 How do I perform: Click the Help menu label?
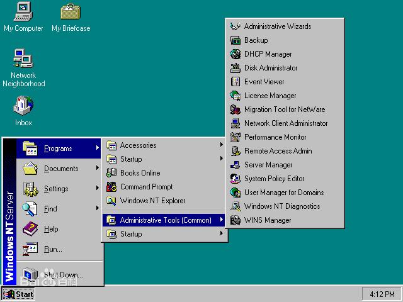(51, 229)
